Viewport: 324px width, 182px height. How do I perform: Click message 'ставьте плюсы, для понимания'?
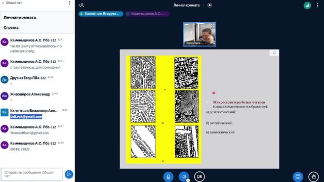[35, 67]
